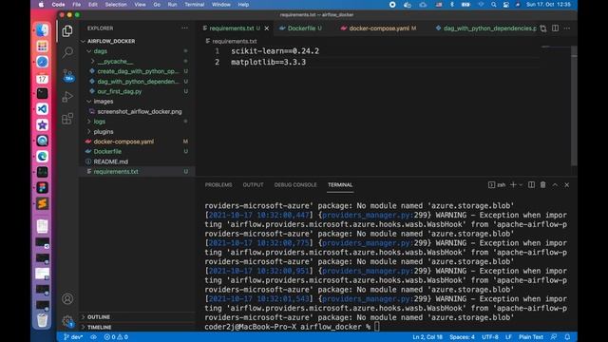Click Plain Text language mode in status bar
This screenshot has height=342, width=608.
(530, 337)
